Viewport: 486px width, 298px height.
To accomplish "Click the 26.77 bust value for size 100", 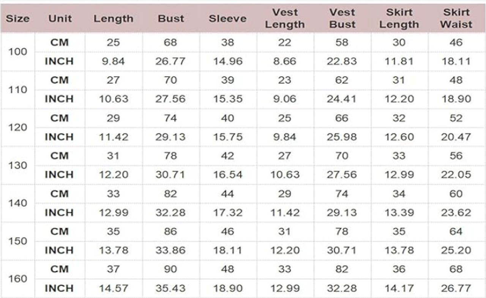I will point(170,61).
